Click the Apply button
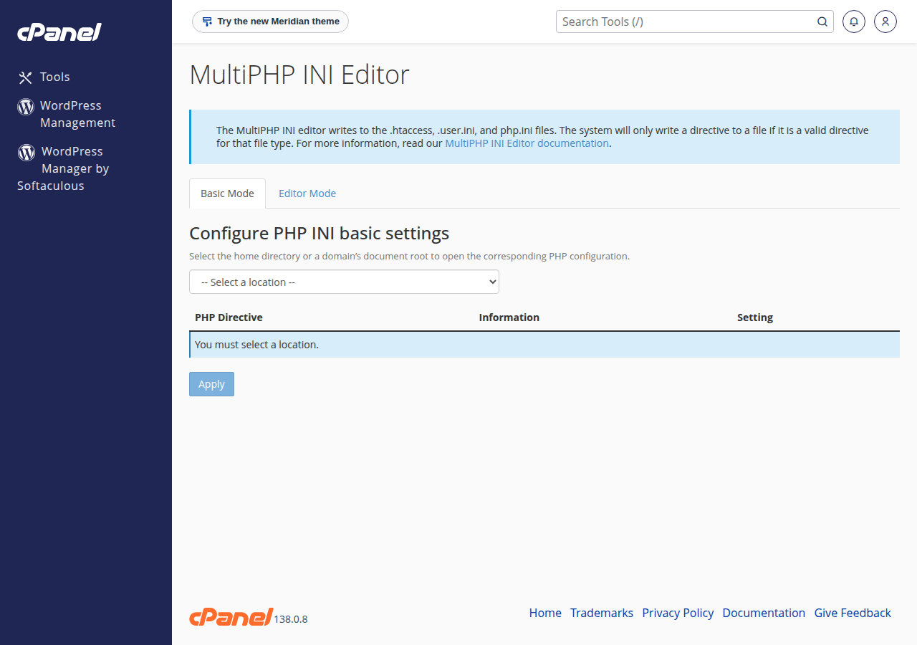The width and height of the screenshot is (917, 645). [211, 384]
